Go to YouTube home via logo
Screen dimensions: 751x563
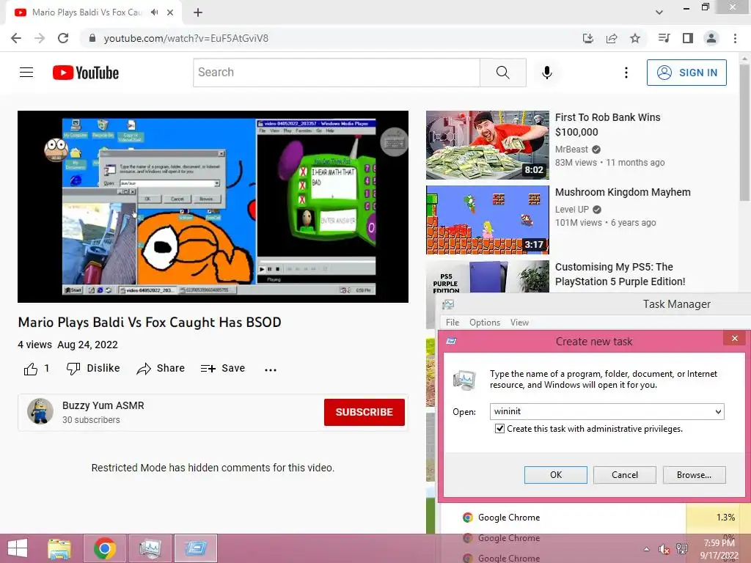pyautogui.click(x=86, y=73)
